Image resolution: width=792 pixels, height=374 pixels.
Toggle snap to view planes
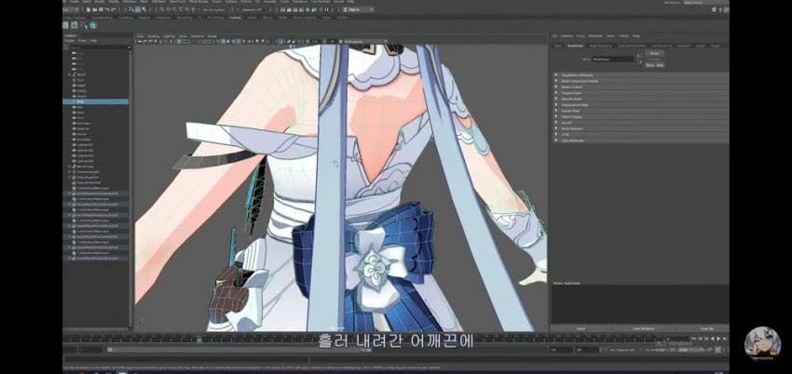pos(187,9)
